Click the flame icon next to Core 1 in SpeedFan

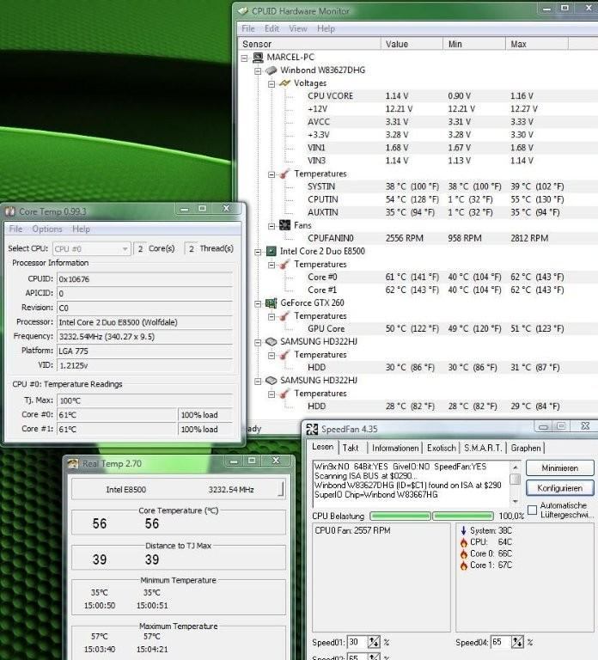pos(464,565)
